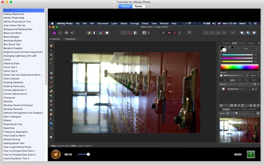Select the Zoom magnifier tool
This screenshot has width=264, height=165.
pyautogui.click(x=51, y=137)
